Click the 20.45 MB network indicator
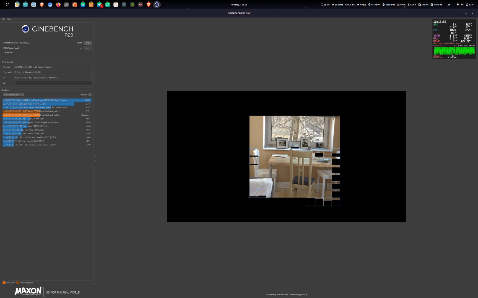The image size is (478, 298). click(x=337, y=5)
